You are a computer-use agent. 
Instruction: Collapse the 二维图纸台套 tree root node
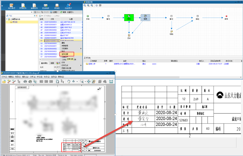[x=7, y=19]
